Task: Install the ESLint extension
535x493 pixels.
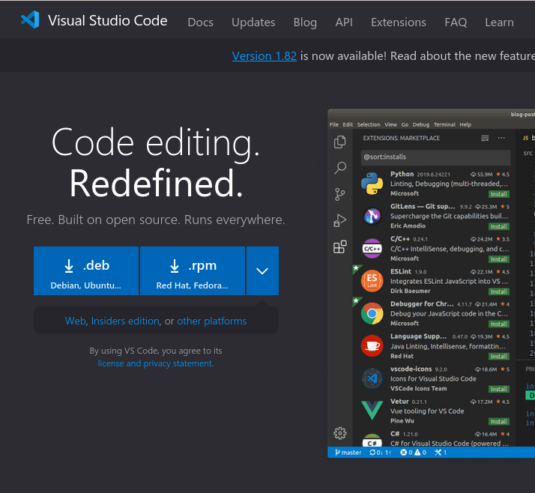Action: (x=499, y=291)
